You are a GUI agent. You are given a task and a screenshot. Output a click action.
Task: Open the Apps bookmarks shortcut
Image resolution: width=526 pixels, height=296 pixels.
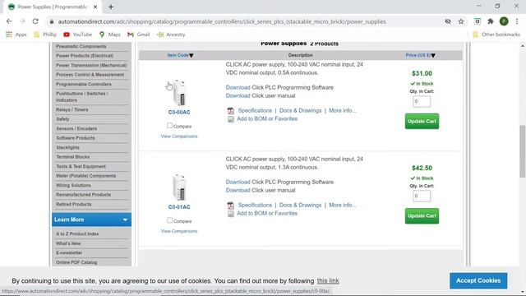pos(16,35)
